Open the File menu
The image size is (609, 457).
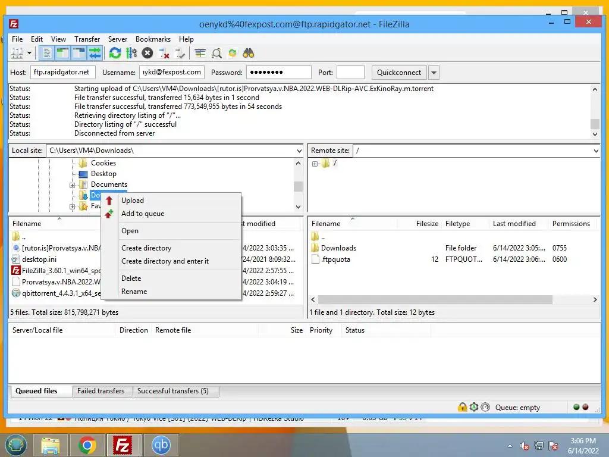pos(17,39)
